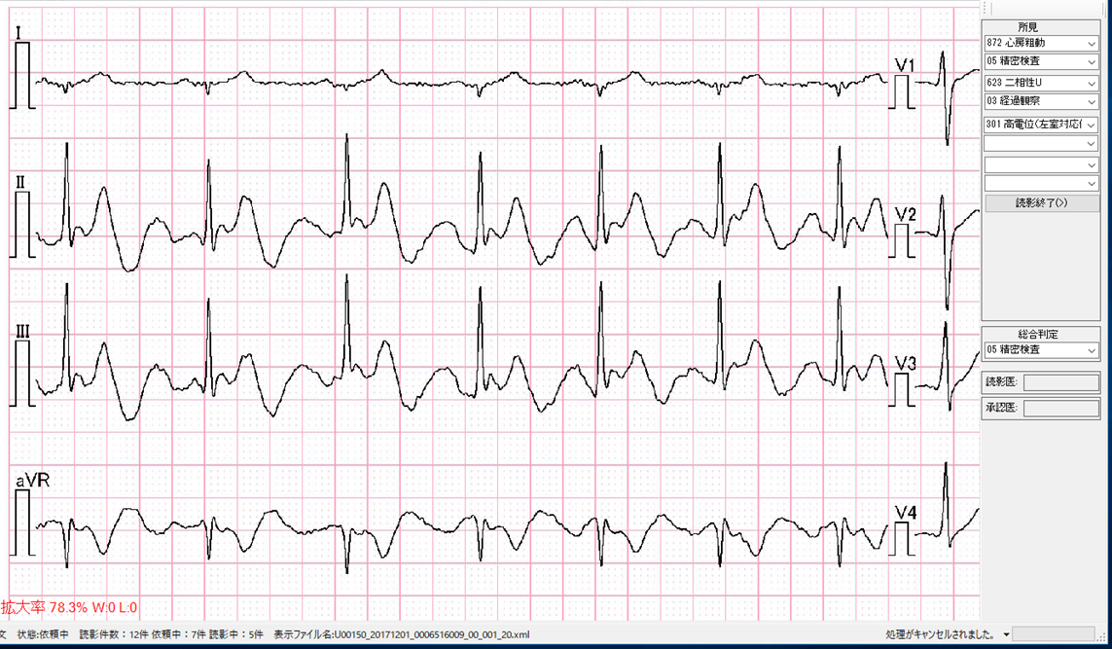Click the lead II calibration pulse marker
This screenshot has height=649, width=1112.
(23, 224)
